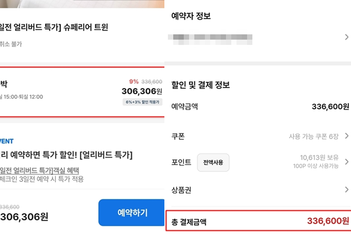Tap the bottom 306,306원 summary price
The image size is (351, 234).
24,217
